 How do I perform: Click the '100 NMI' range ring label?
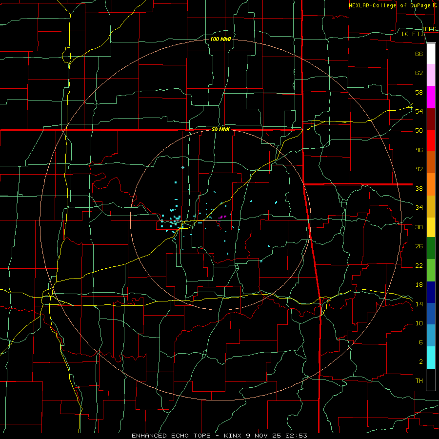click(220, 39)
